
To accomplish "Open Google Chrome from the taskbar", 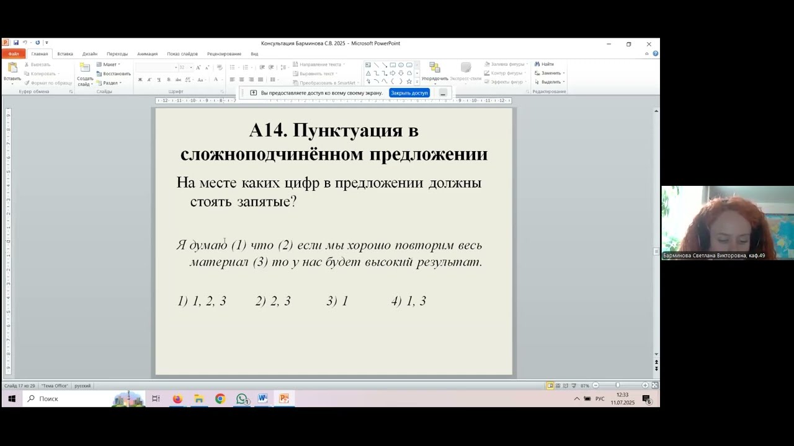I will [x=220, y=399].
